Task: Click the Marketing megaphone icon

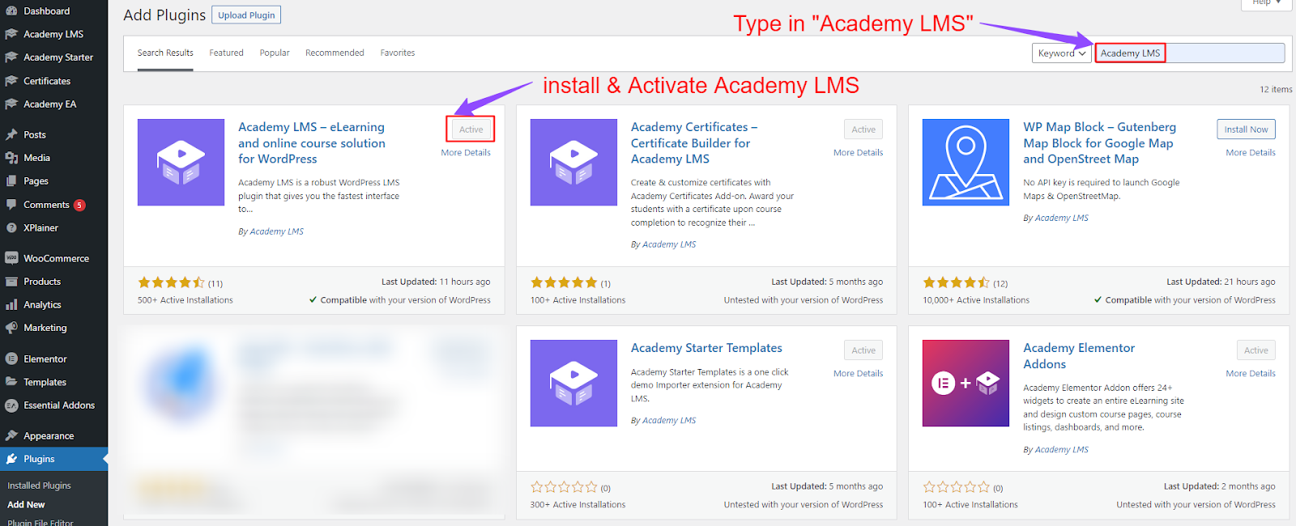Action: 11,328
